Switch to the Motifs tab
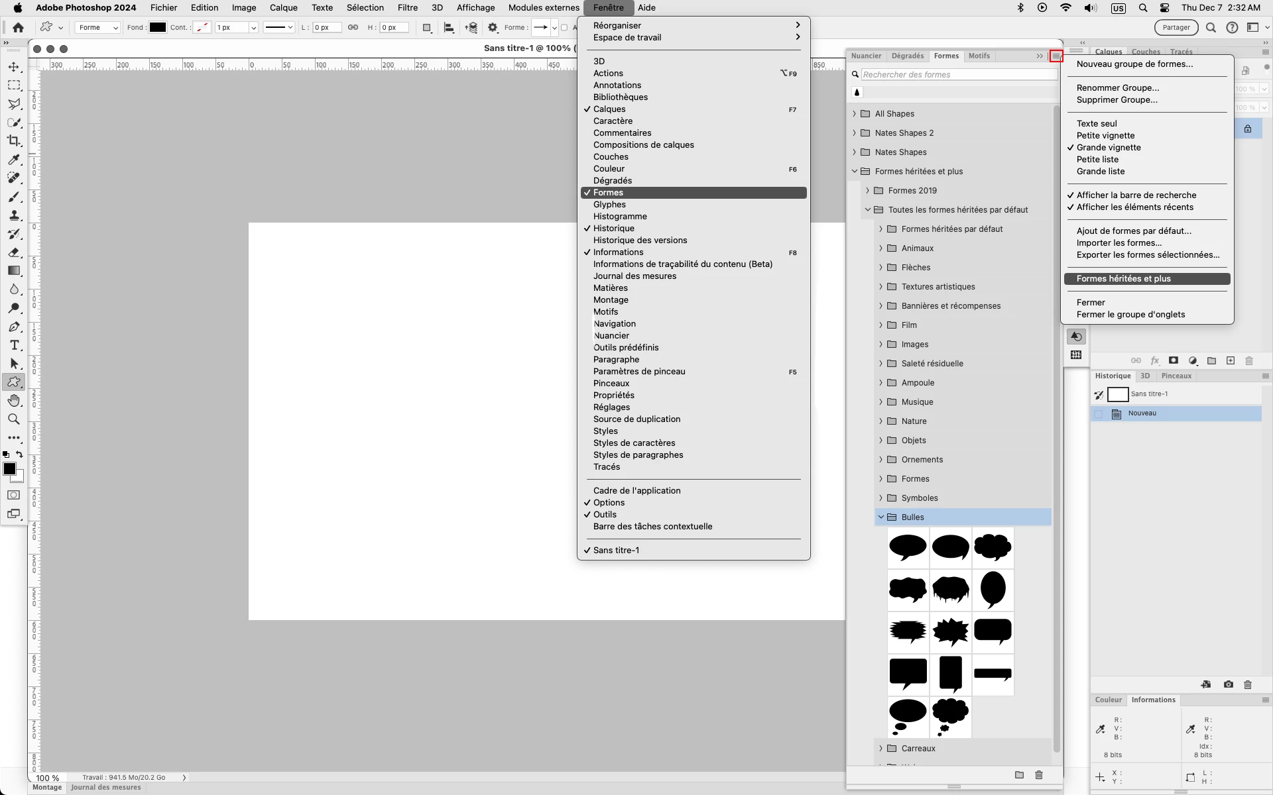 [979, 56]
